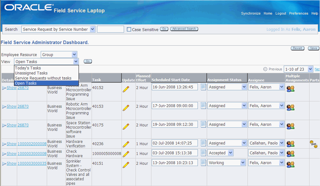Screen dimensions: 320x186
Task: Click the disabled Previous page arrow icon
Action: [x=265, y=69]
